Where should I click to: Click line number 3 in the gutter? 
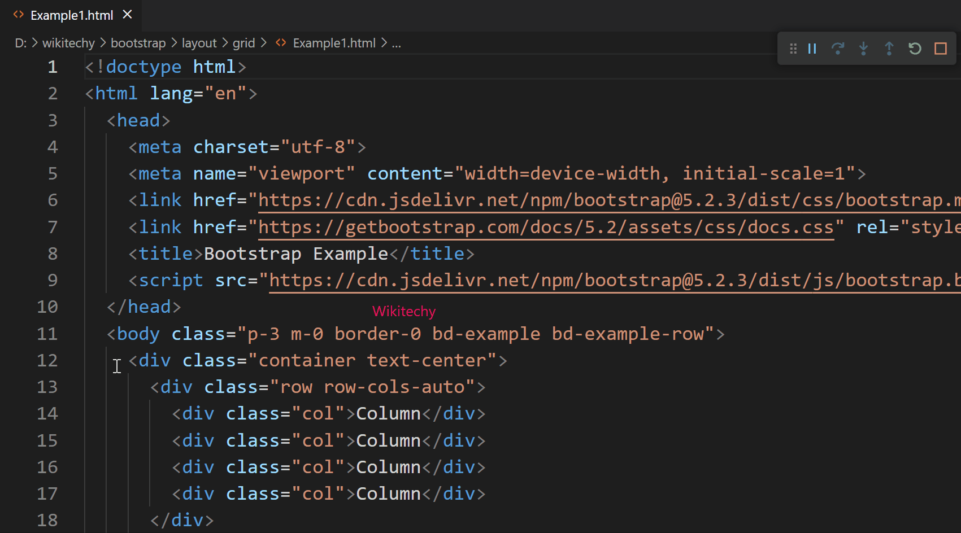(53, 121)
